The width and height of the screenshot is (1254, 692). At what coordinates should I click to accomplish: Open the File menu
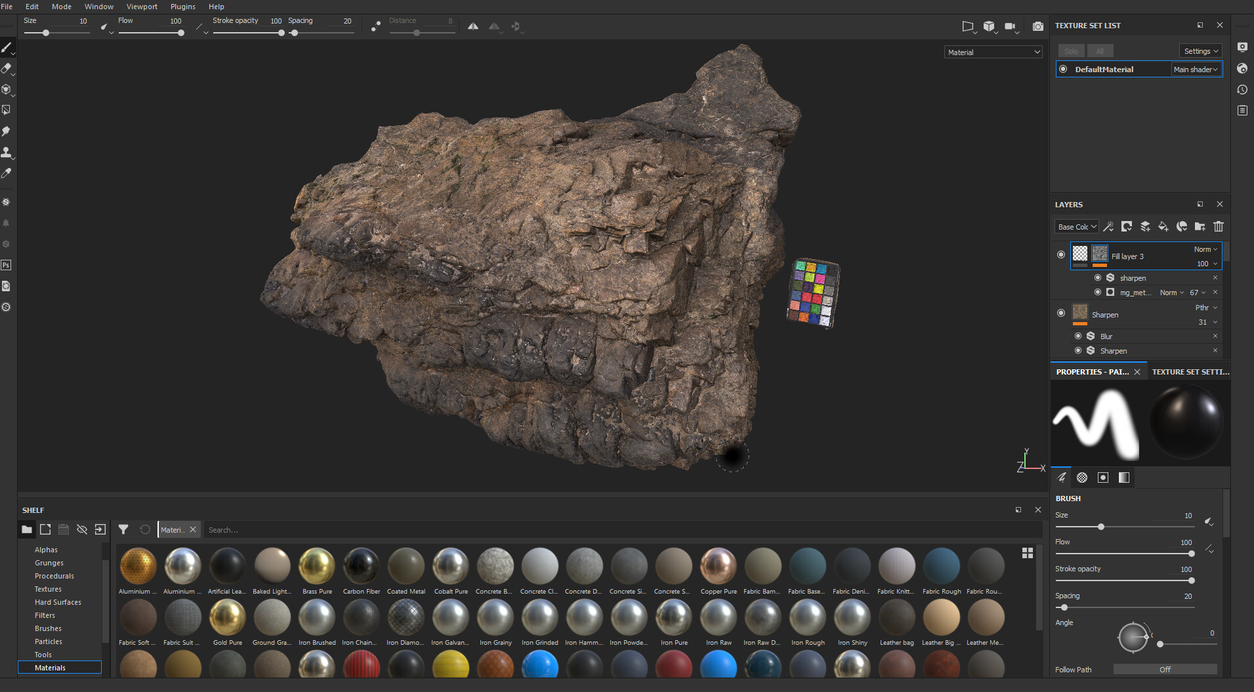[x=7, y=7]
